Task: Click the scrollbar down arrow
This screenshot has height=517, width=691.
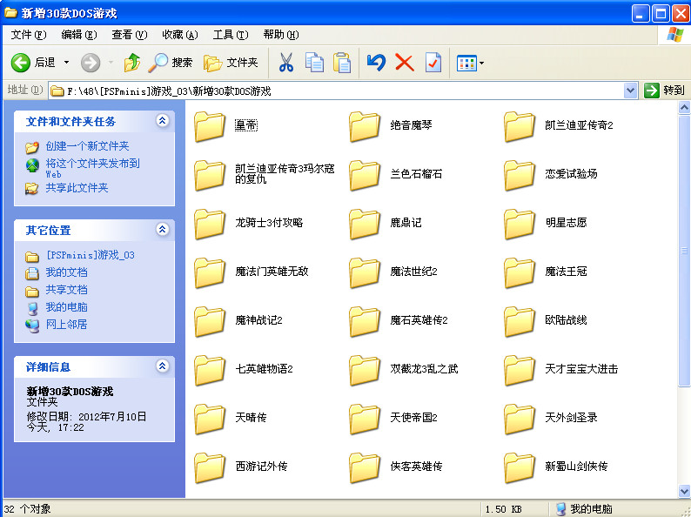Action: (x=684, y=491)
